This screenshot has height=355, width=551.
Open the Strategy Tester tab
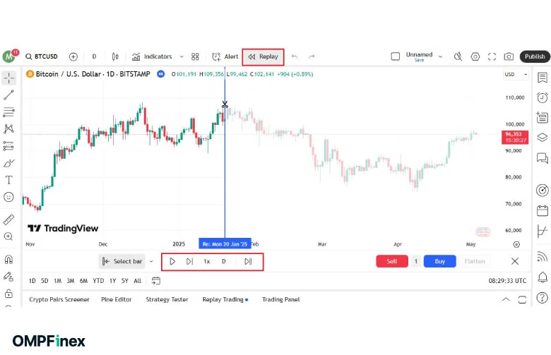coord(167,299)
